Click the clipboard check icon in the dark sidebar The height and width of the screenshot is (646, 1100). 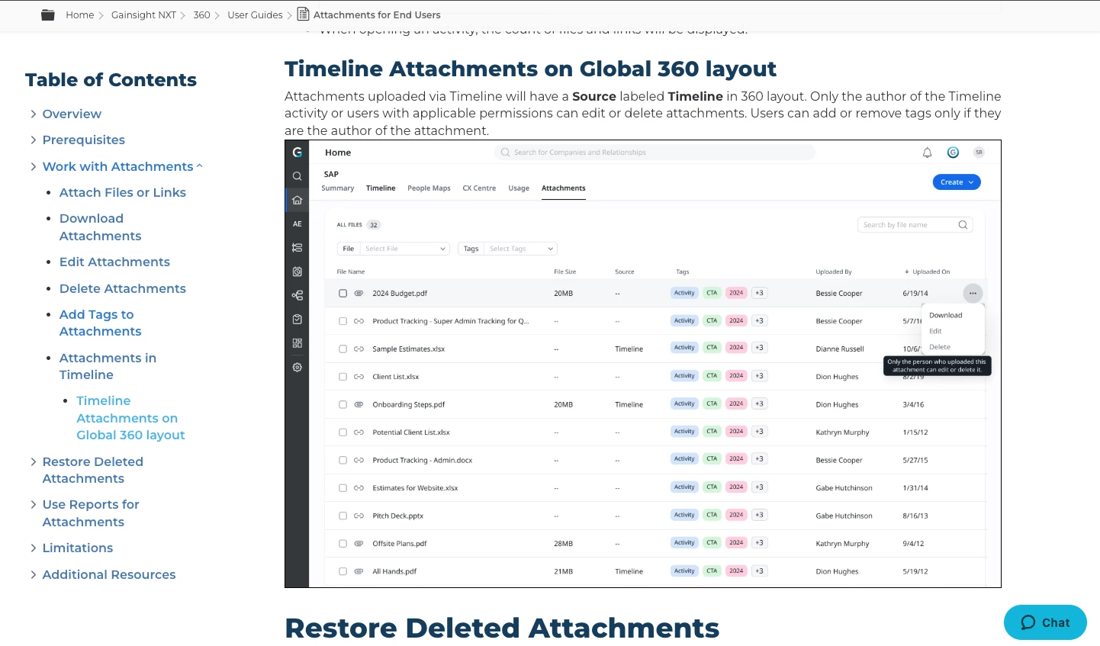coord(298,320)
